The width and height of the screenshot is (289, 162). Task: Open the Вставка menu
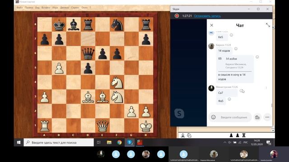[46, 8]
